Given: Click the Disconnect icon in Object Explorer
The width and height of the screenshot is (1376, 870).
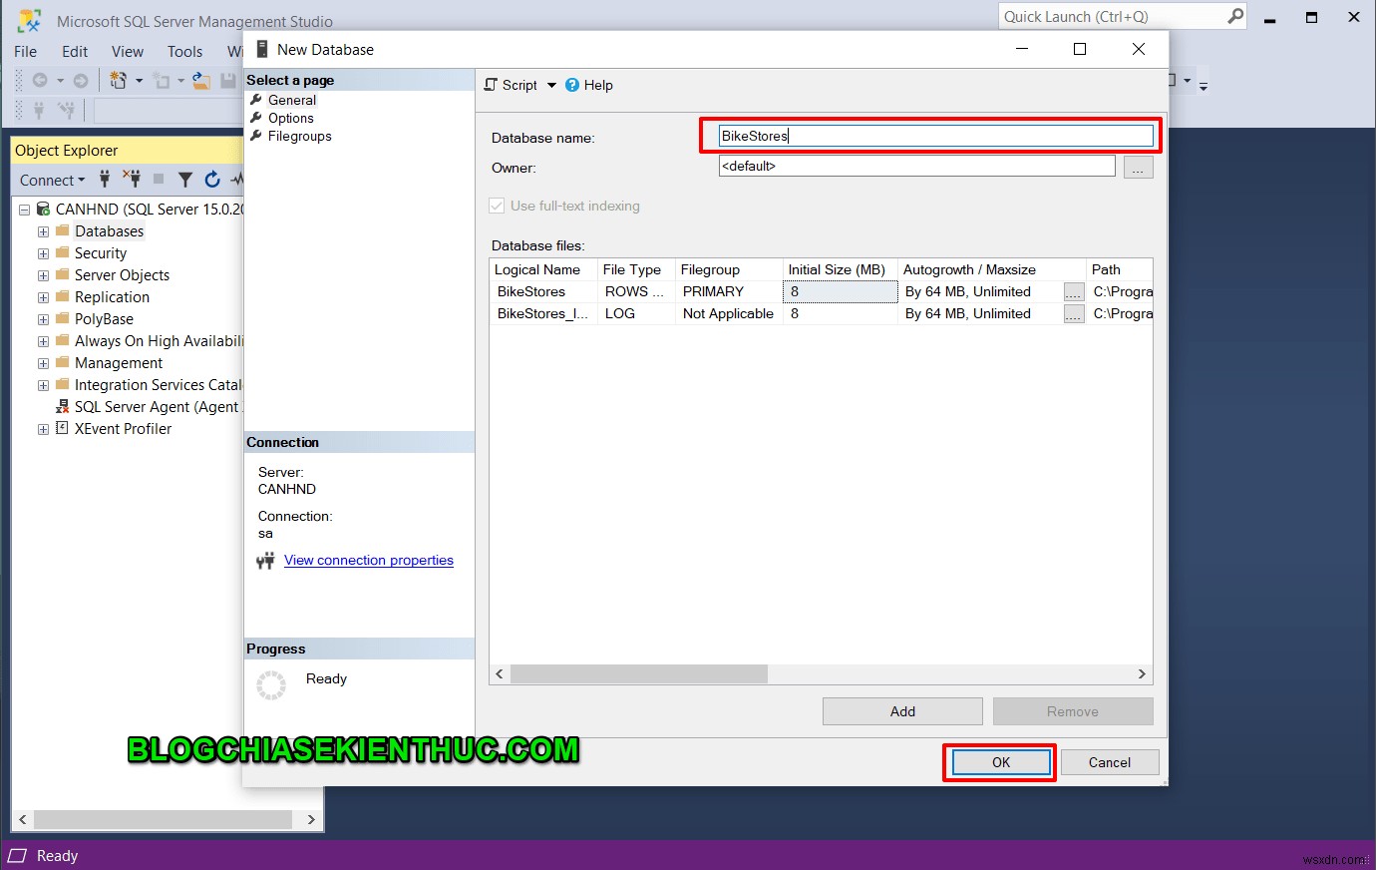Looking at the screenshot, I should pos(132,180).
